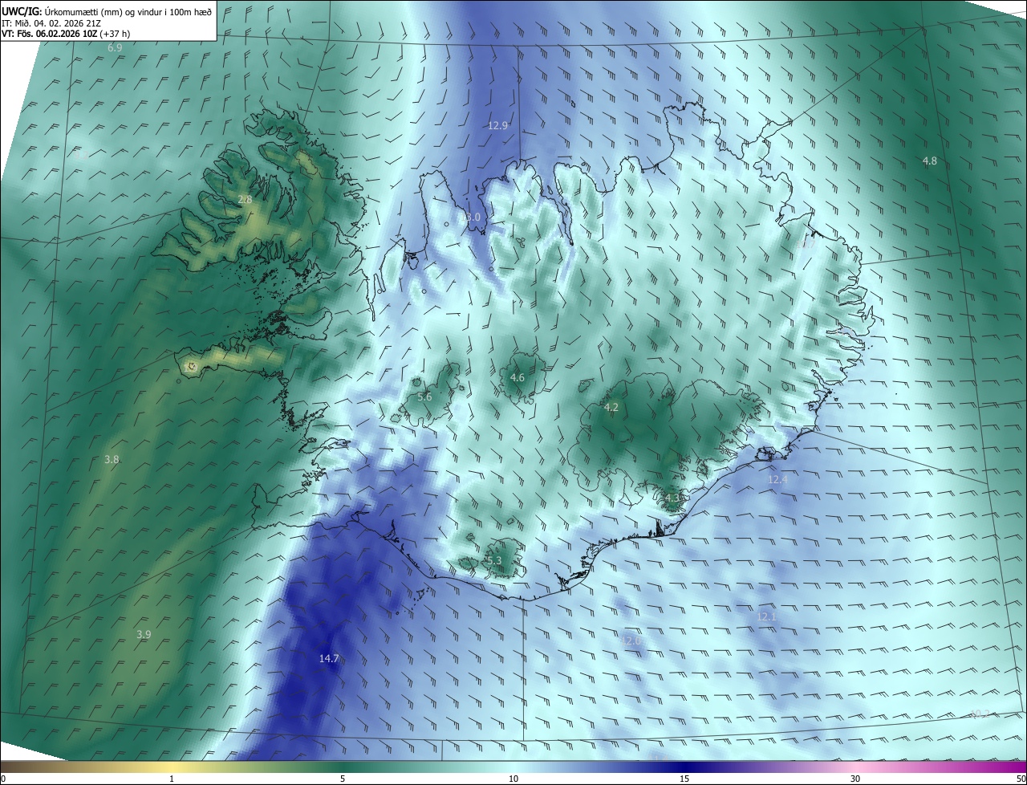
Task: Click the valid time line 'VT: Fös. 06.02.2026 10Z (+37 h)'
Action: [x=66, y=34]
